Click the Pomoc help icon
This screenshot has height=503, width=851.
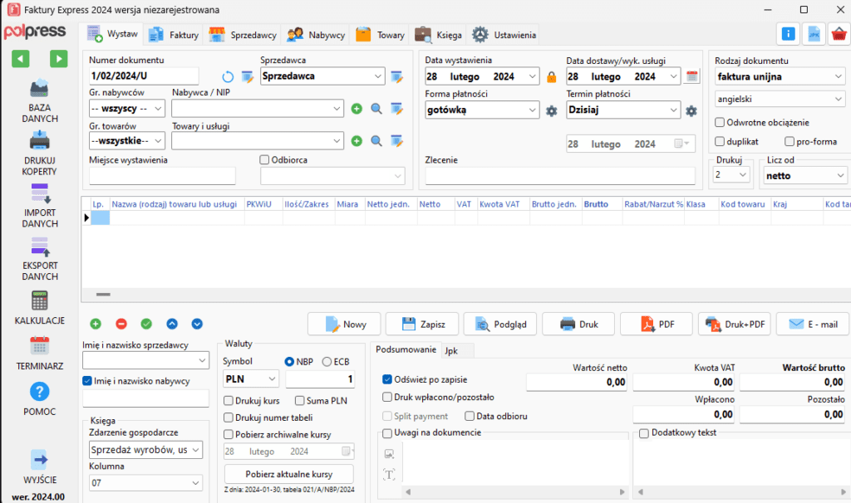[40, 391]
